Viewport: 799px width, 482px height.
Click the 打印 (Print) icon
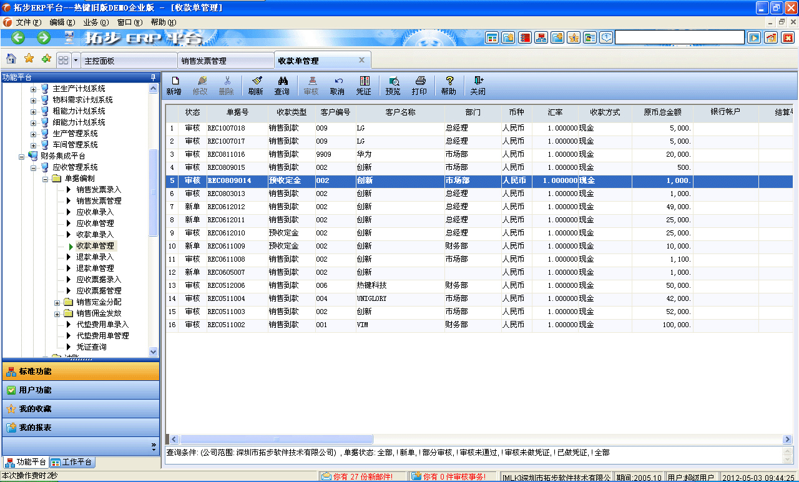419,86
